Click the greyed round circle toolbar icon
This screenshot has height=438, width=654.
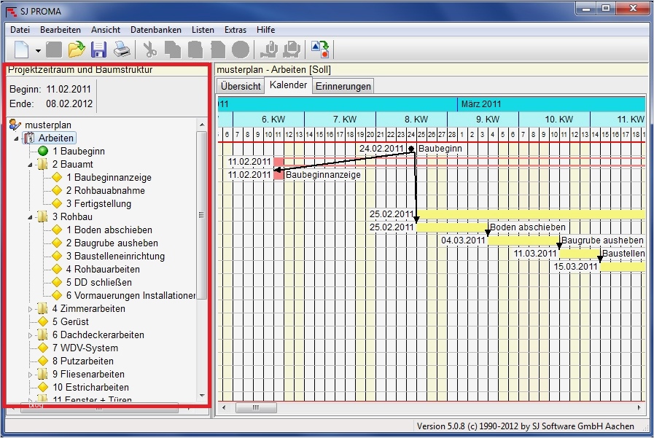pos(241,50)
